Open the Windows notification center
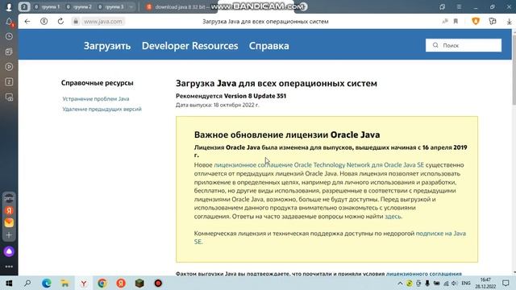Viewport: 516px width, 290px height. click(506, 283)
